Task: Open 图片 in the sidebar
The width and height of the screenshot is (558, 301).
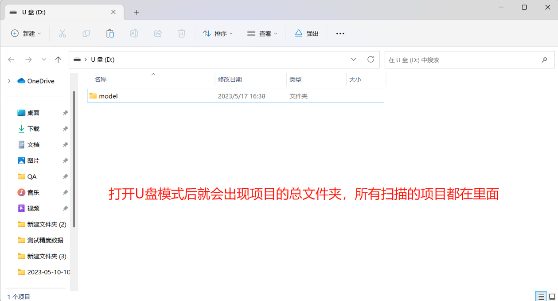Action: tap(33, 161)
